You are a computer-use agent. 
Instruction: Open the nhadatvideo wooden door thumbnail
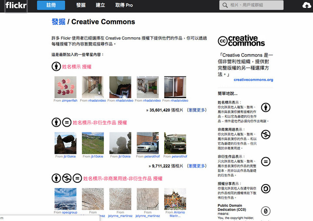coord(175,87)
